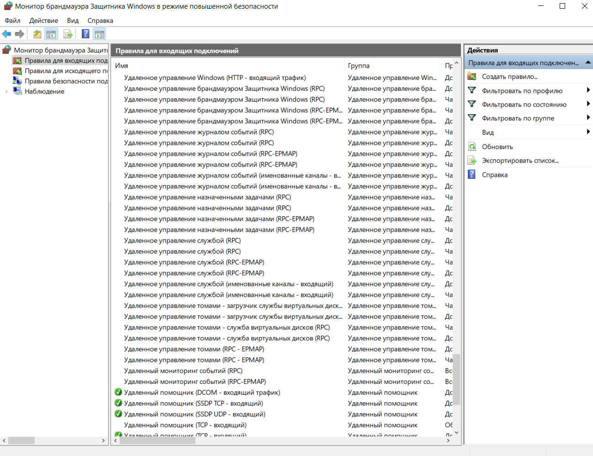Expand Фильтровать по состоянию submenu arrow
Viewport: 593px width, 456px height.
click(588, 104)
